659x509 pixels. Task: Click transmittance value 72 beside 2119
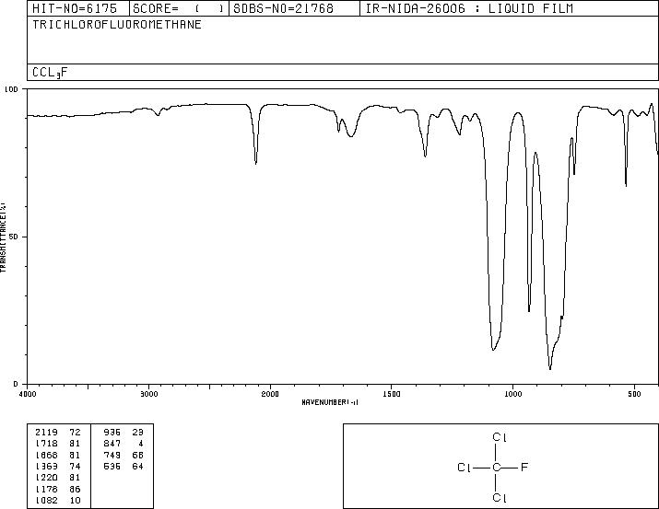(75, 433)
